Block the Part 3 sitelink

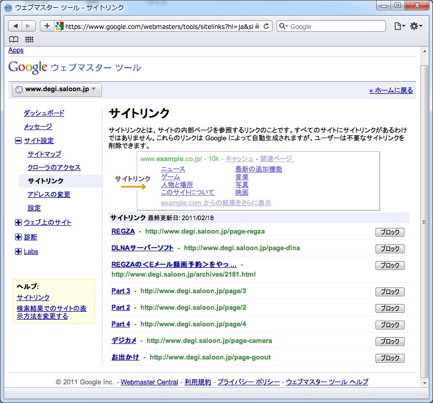click(x=389, y=292)
